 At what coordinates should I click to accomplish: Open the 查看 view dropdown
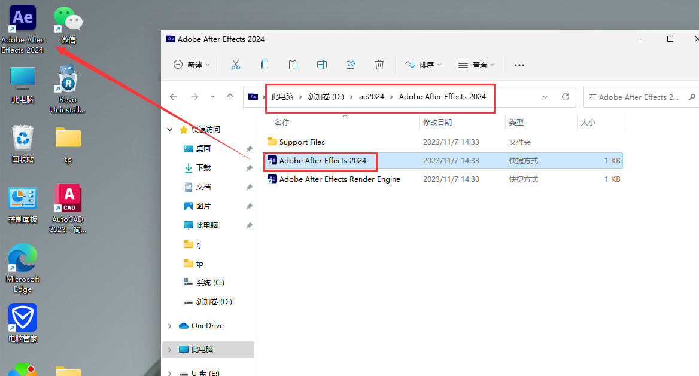pyautogui.click(x=476, y=65)
